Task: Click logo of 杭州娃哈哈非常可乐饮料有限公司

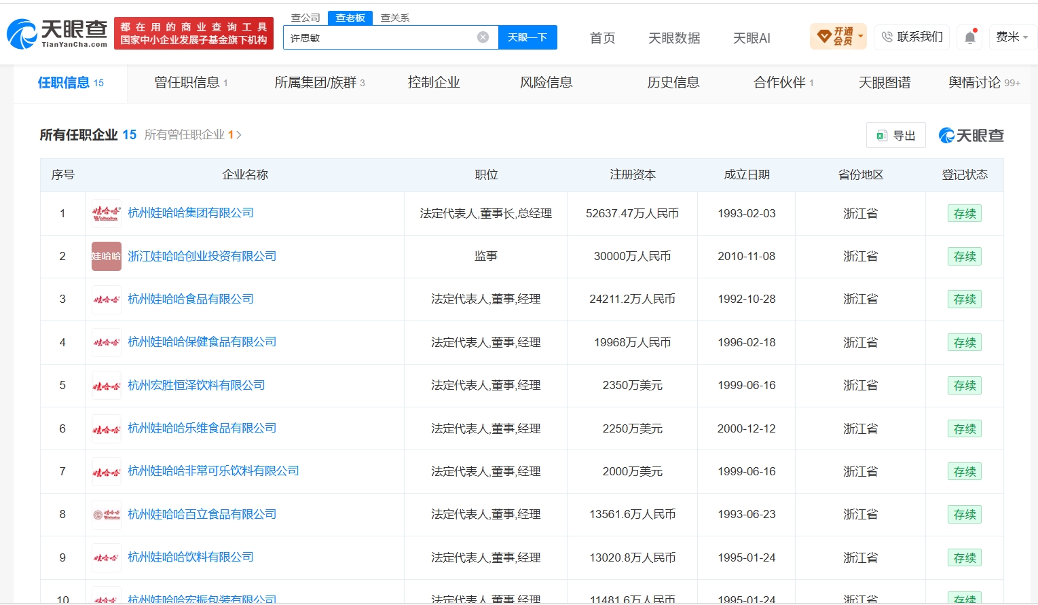Action: tap(107, 471)
